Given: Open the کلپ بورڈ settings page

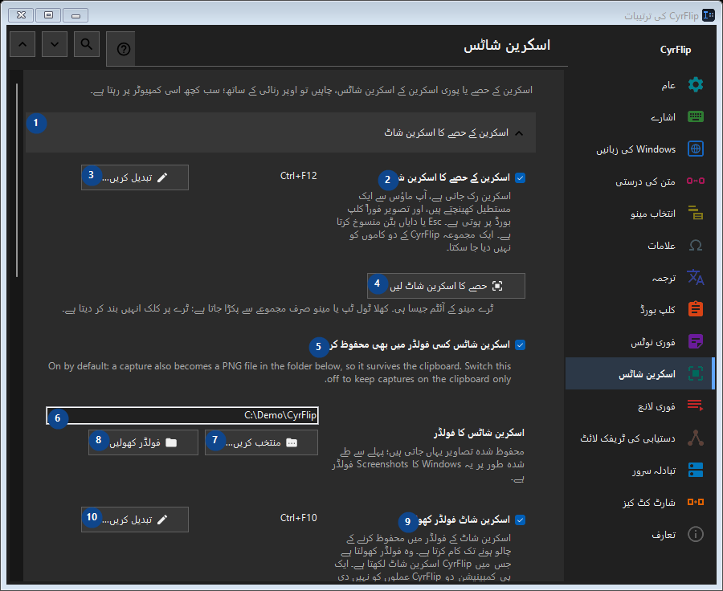Looking at the screenshot, I should [640, 309].
